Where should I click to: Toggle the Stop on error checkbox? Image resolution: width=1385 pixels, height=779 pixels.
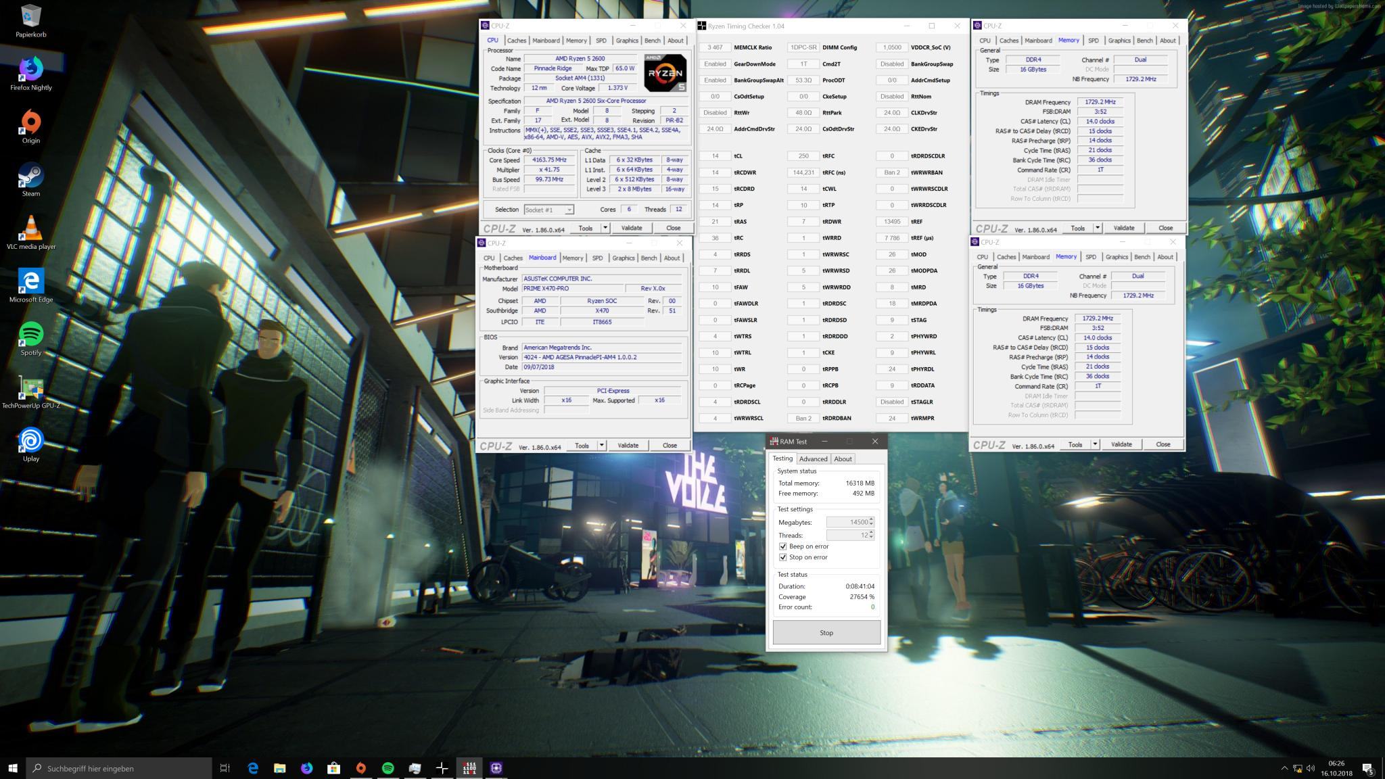[783, 557]
